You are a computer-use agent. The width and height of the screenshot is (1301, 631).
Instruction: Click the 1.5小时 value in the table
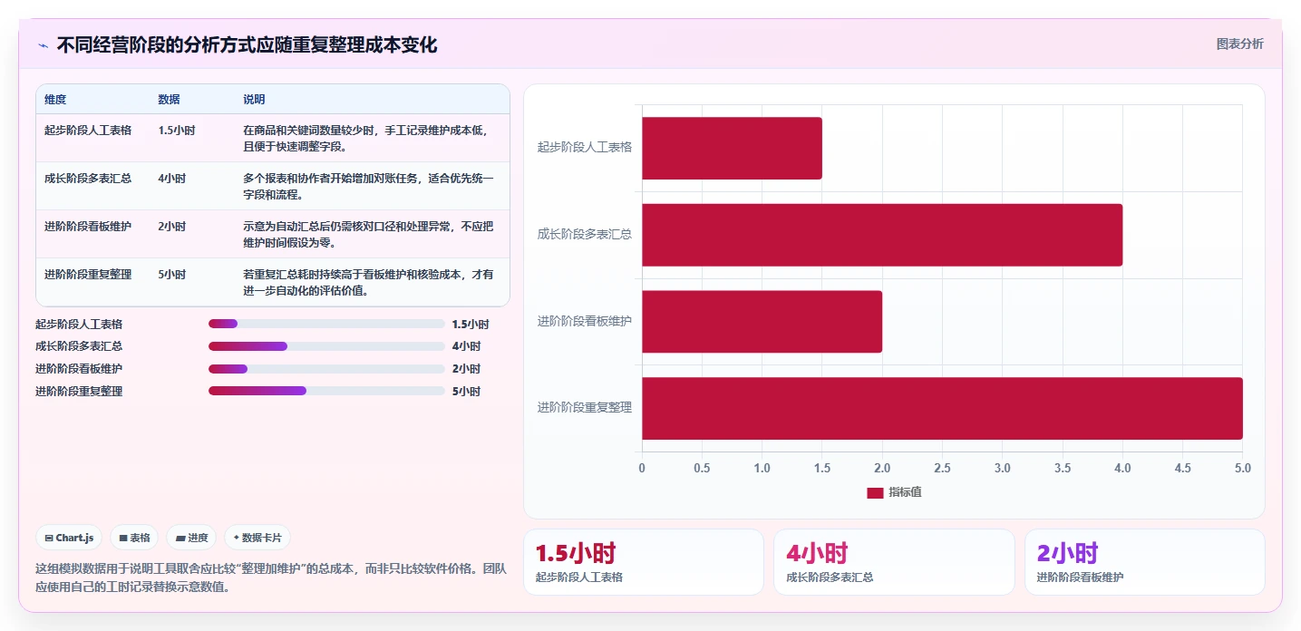(x=177, y=131)
